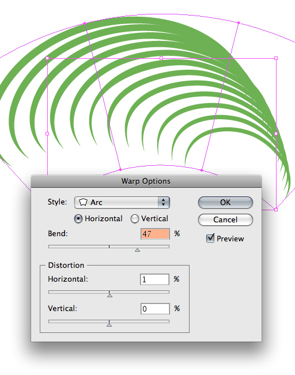Confirm the warp with OK
This screenshot has height=375, width=295.
[225, 202]
